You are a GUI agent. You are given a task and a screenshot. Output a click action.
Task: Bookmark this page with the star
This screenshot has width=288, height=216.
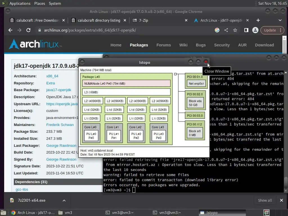[x=235, y=30]
